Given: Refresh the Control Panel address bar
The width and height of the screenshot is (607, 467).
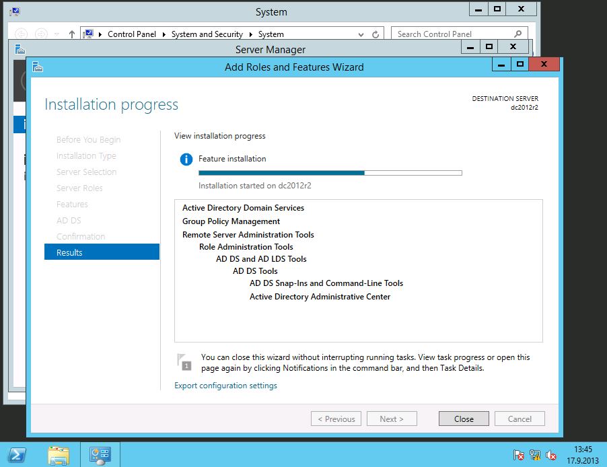Looking at the screenshot, I should (x=376, y=34).
